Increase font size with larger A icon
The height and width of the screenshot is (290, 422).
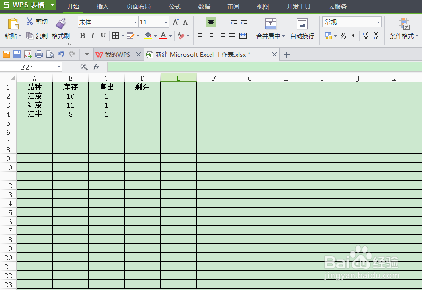176,22
